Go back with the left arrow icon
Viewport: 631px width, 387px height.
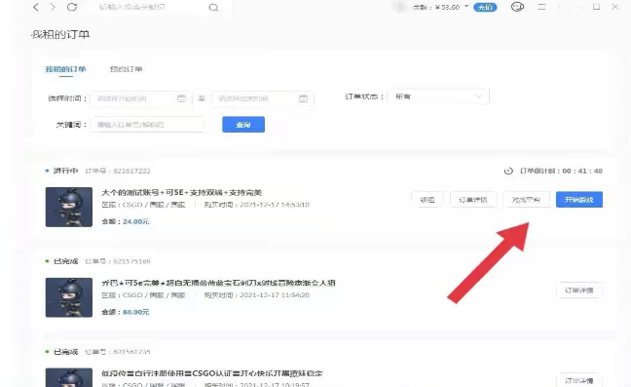[36, 7]
